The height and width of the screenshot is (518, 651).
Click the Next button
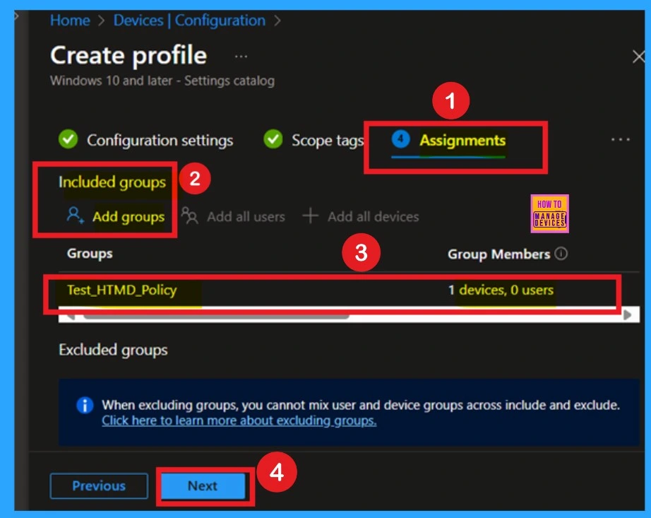(203, 485)
